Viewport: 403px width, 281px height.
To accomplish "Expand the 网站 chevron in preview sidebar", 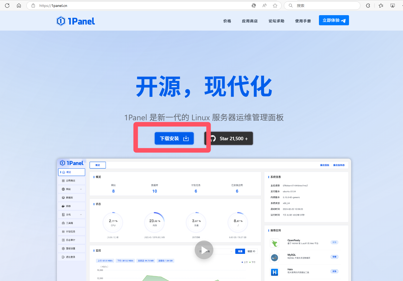I will pyautogui.click(x=81, y=189).
